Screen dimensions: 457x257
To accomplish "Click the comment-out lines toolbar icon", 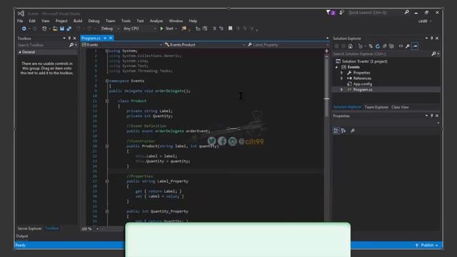I will (214, 29).
